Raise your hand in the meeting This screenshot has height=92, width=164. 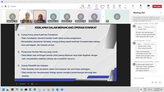(108, 6)
